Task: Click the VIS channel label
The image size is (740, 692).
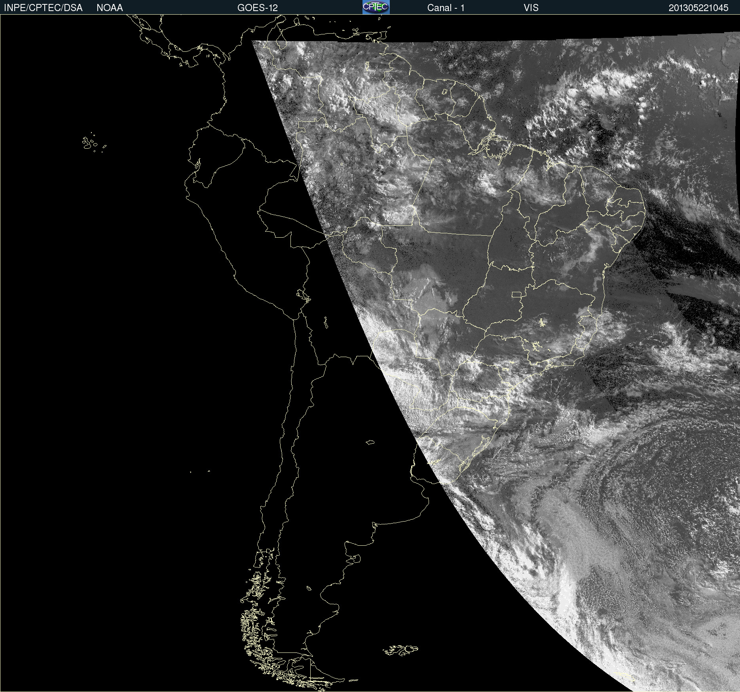Action: click(x=531, y=8)
